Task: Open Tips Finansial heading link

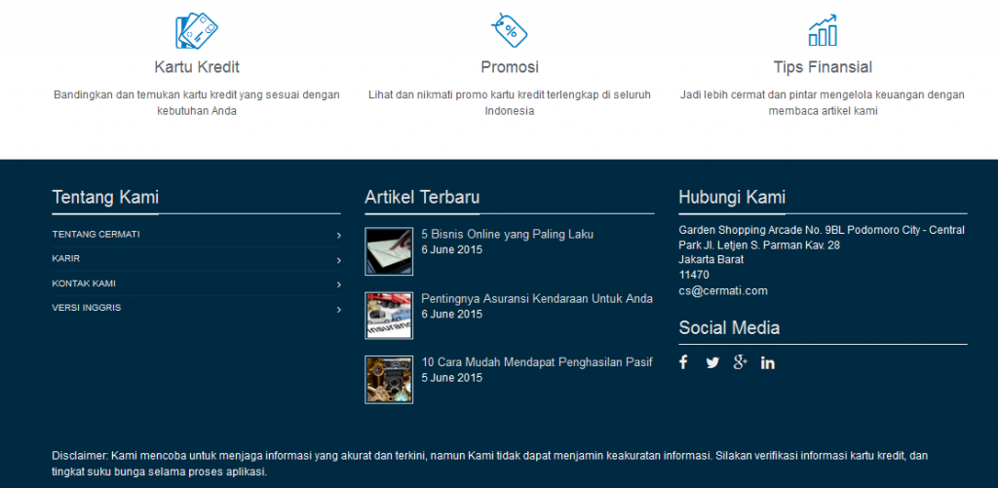Action: (823, 67)
